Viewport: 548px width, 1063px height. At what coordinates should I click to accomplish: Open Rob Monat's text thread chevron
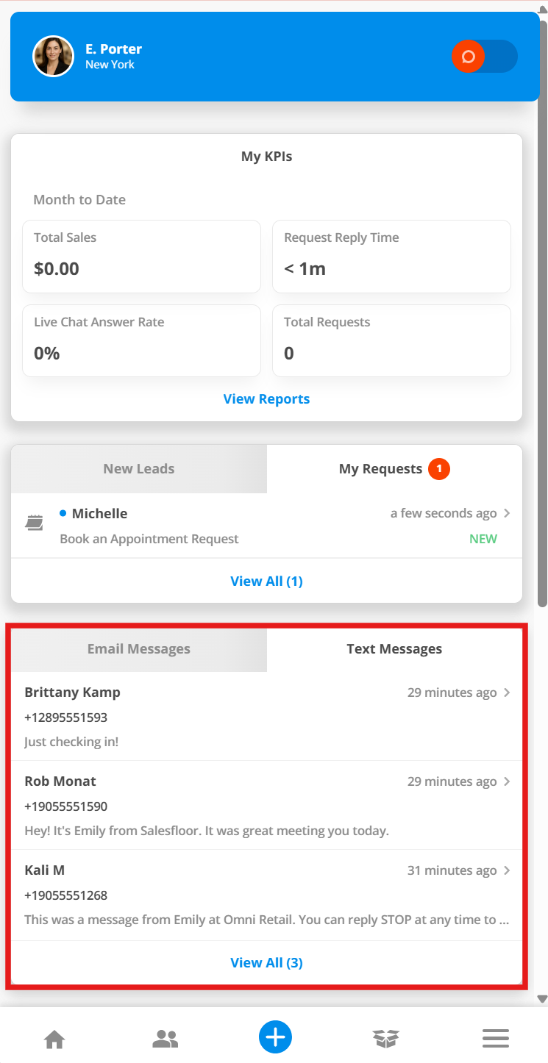(x=507, y=781)
